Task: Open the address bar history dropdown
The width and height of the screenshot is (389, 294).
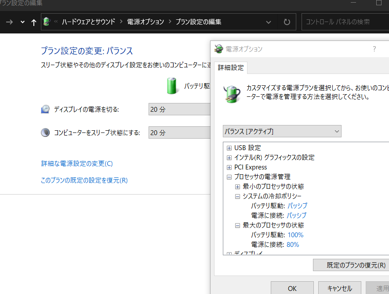Action: coord(269,22)
